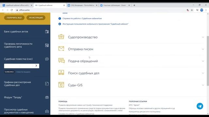The image size is (209, 117).
Task: Switch to the first судебный кабинет office.sud.kz tab
Action: coord(17,5)
